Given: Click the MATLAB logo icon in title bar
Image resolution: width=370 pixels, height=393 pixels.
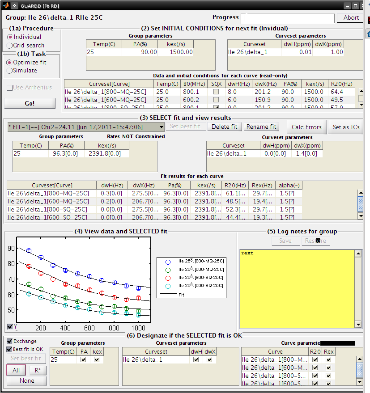Looking at the screenshot, I should click(6, 5).
